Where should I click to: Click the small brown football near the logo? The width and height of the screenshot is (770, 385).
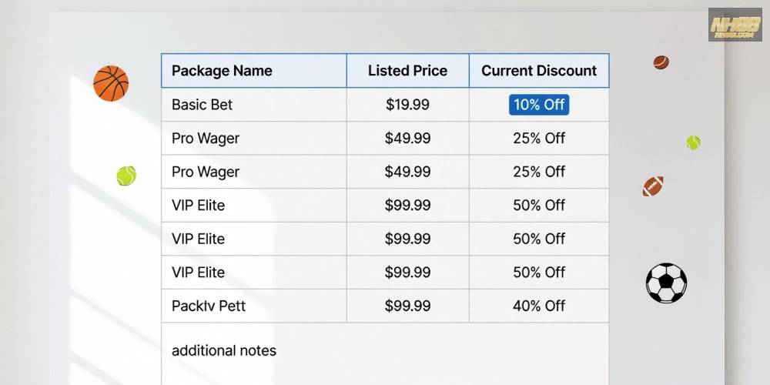coord(661,62)
